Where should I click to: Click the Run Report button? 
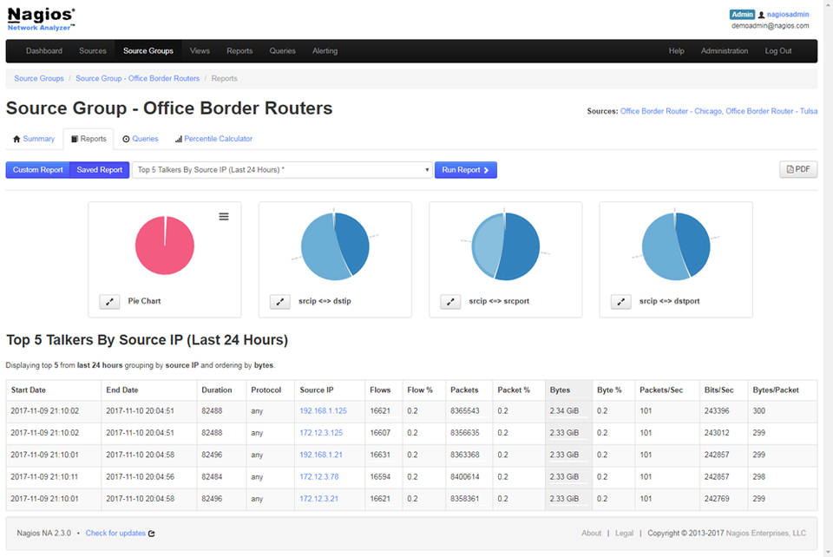(x=466, y=170)
